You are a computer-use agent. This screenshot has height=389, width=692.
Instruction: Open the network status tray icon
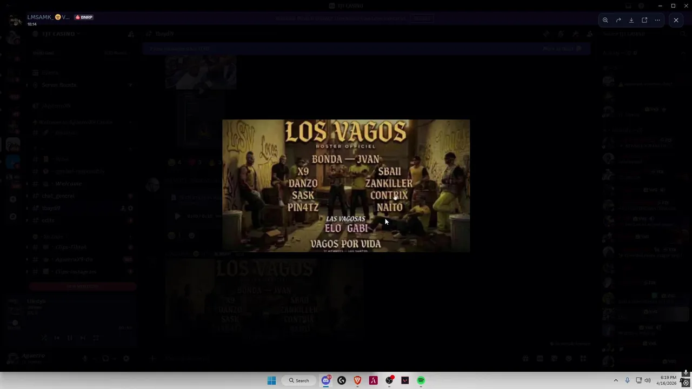638,380
